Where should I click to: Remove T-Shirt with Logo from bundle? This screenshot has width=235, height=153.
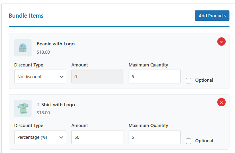tap(221, 102)
